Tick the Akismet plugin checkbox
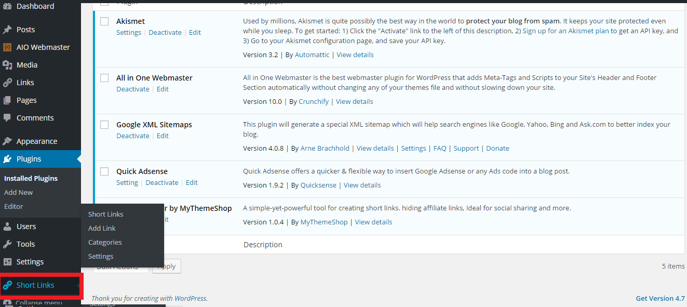This screenshot has width=687, height=307. pos(104,21)
